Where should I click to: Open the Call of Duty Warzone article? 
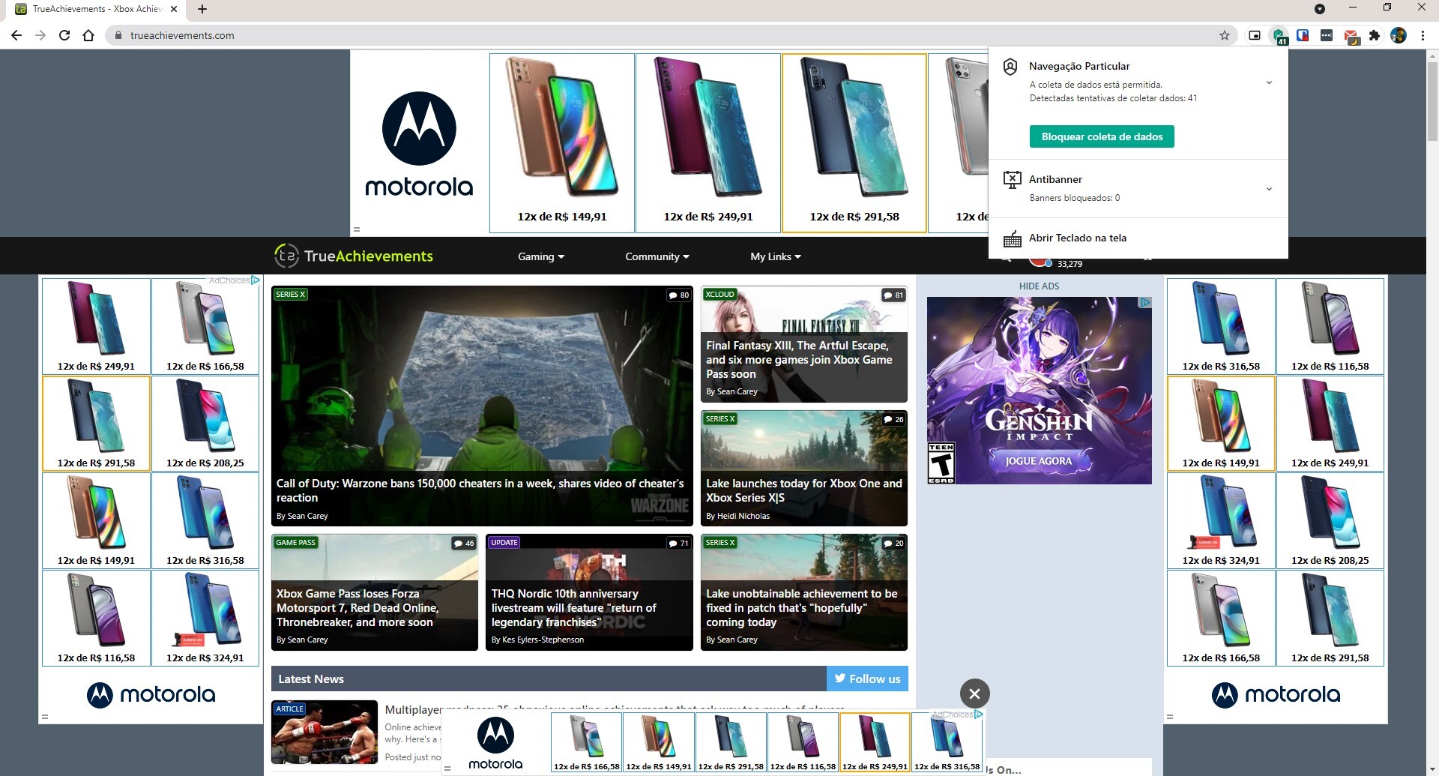482,406
